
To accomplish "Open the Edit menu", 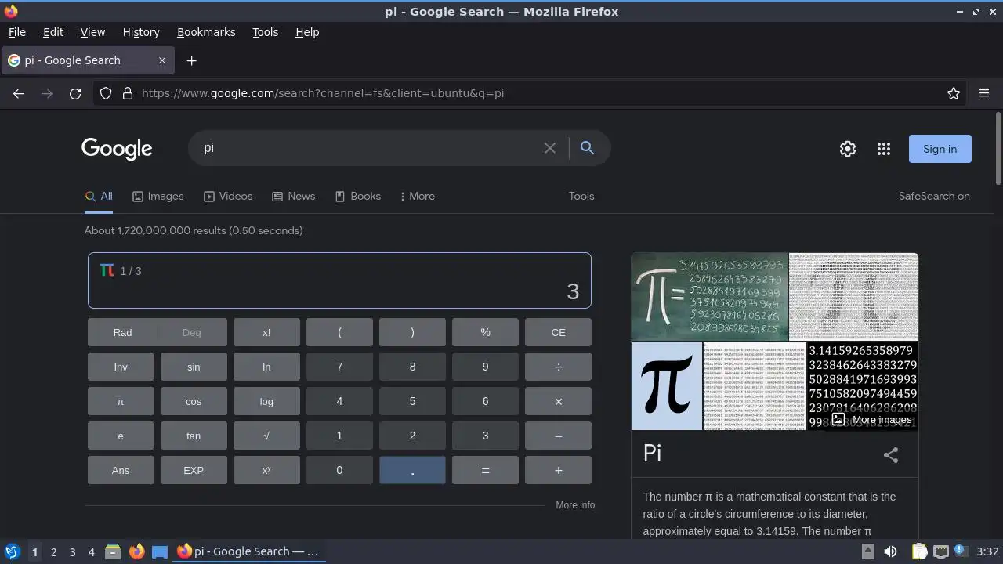I will [x=53, y=32].
